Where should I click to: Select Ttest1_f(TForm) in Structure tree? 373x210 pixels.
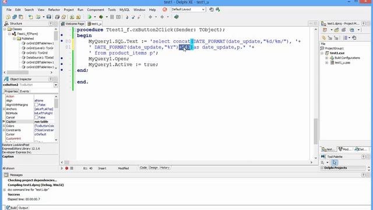(x=27, y=34)
